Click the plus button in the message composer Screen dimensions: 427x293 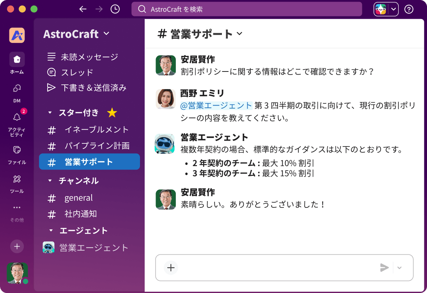(170, 268)
